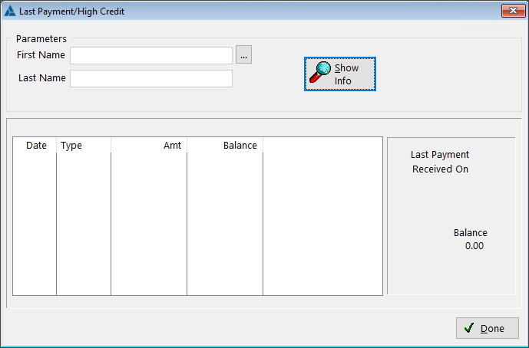Focus the First Name input field
The image size is (529, 348).
pos(151,56)
